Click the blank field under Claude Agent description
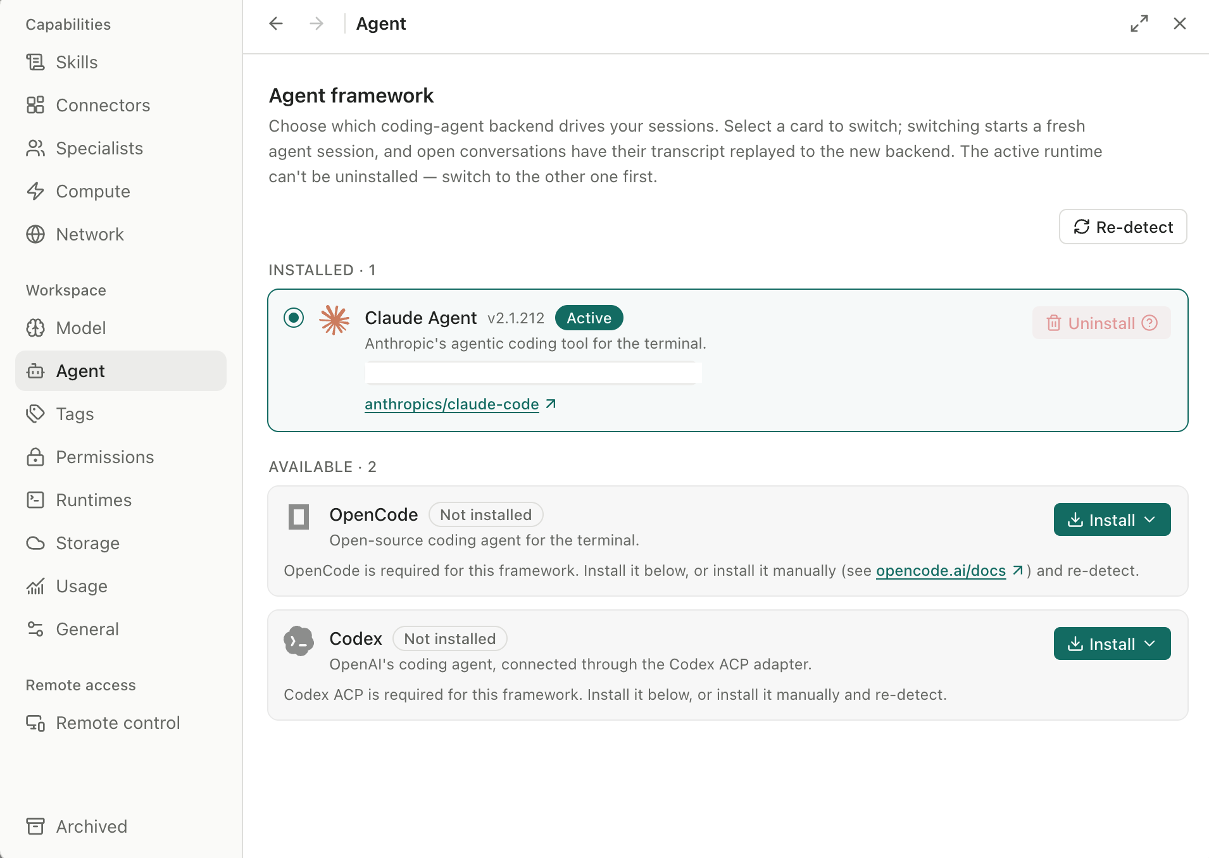 (533, 373)
